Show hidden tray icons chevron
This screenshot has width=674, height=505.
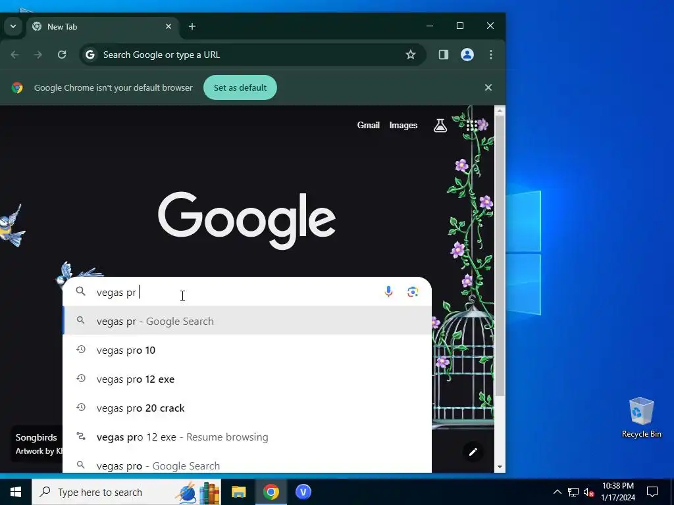557,492
